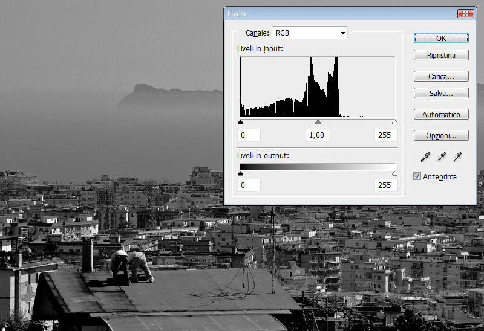Focus the input shadows field showing 0
This screenshot has width=484, height=331.
[249, 135]
